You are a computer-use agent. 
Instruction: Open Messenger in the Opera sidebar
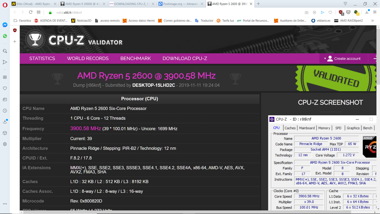pyautogui.click(x=5, y=25)
